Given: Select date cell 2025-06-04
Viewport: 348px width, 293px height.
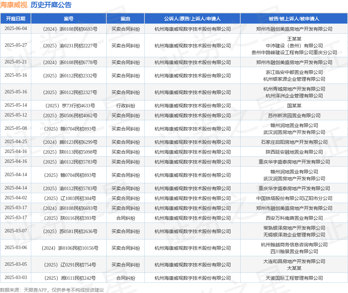Looking at the screenshot, I should coord(16,29).
